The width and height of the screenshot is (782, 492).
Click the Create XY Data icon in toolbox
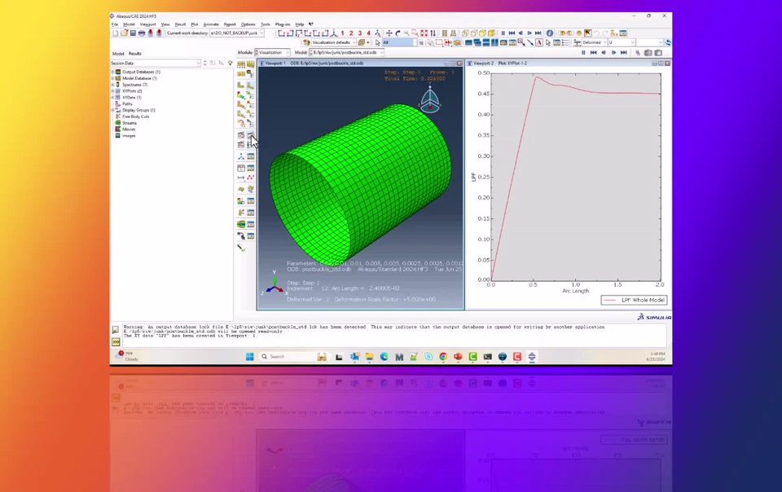241,168
